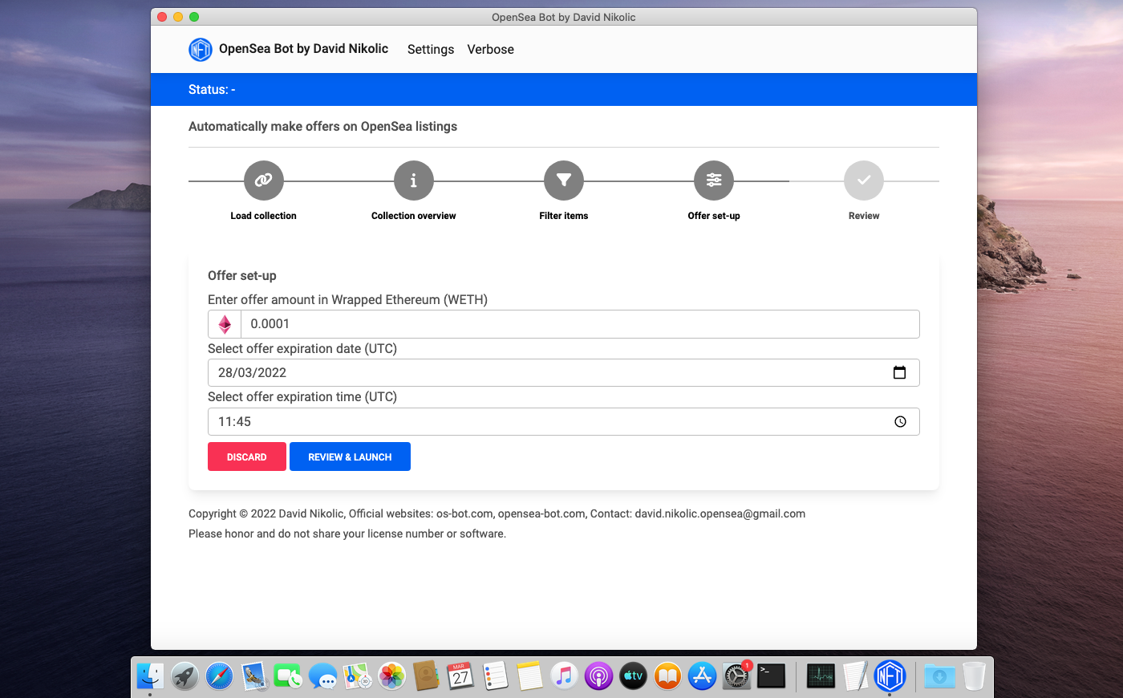Open the Settings menu item
Viewport: 1123px width, 698px height.
(431, 50)
